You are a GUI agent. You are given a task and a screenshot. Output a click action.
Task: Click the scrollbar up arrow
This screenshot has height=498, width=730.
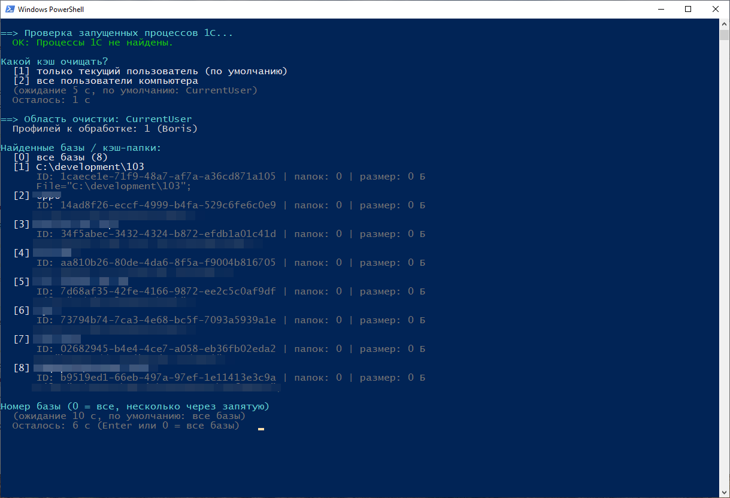pyautogui.click(x=724, y=23)
